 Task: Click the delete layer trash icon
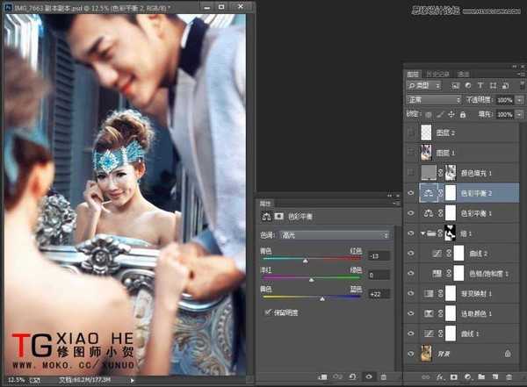coord(509,377)
